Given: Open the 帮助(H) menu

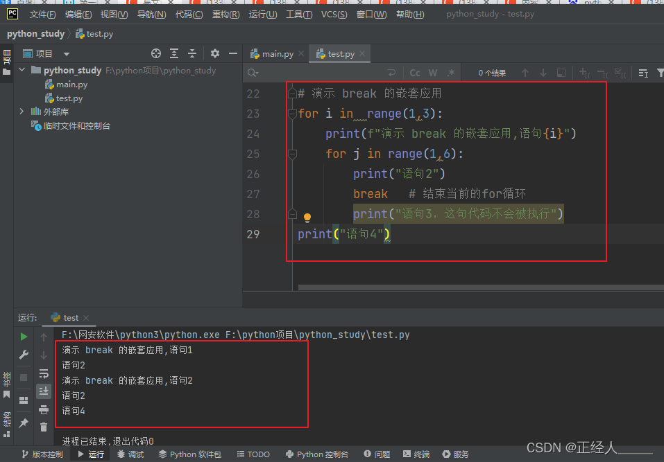Looking at the screenshot, I should tap(410, 15).
